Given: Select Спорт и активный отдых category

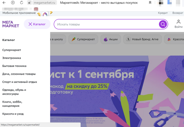Looking at the screenshot, I should click(20, 82).
